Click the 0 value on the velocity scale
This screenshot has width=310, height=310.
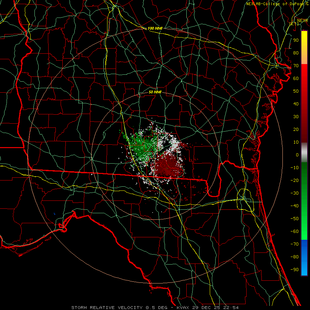pos(297,155)
